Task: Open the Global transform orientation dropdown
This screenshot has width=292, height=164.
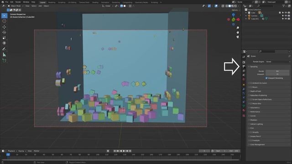Action: click(108, 6)
